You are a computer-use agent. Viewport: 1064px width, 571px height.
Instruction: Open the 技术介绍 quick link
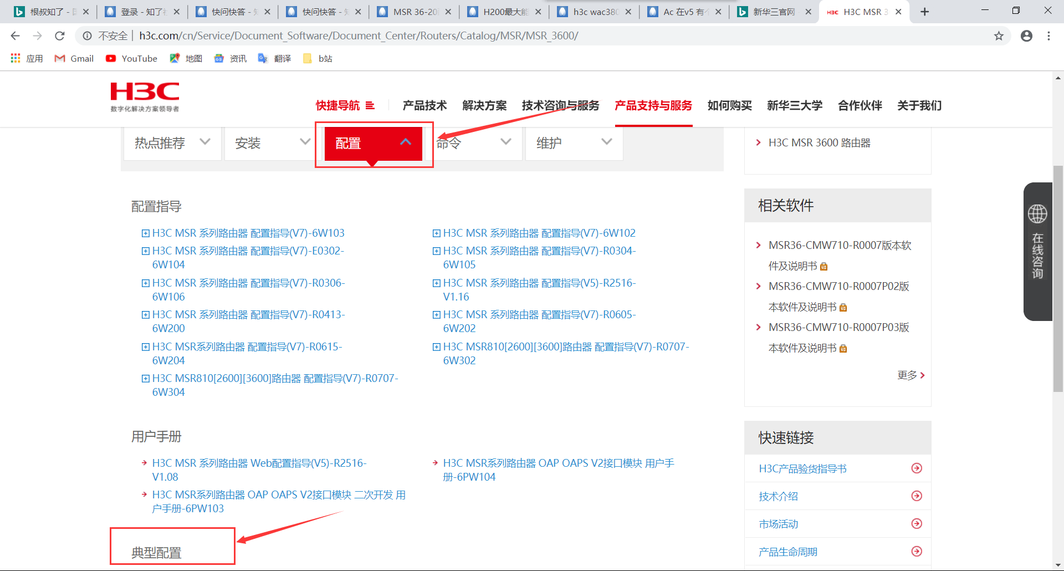pos(778,496)
